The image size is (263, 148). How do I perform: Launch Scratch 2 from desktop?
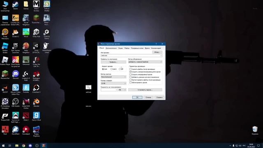(x=16, y=33)
